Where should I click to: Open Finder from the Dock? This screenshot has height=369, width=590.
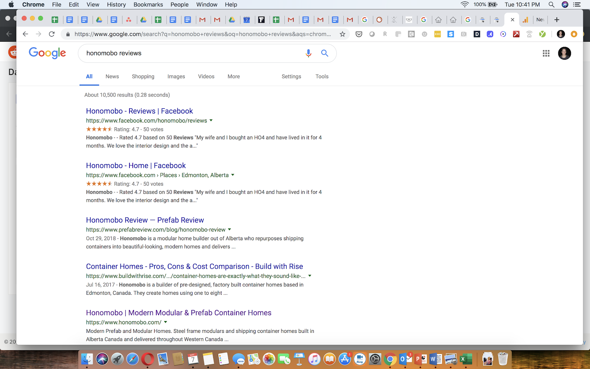coord(87,359)
